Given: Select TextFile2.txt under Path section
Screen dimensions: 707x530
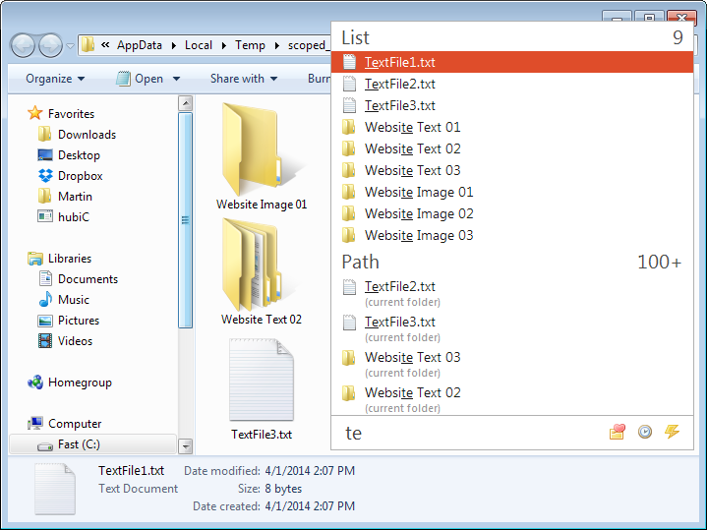Looking at the screenshot, I should point(511,293).
